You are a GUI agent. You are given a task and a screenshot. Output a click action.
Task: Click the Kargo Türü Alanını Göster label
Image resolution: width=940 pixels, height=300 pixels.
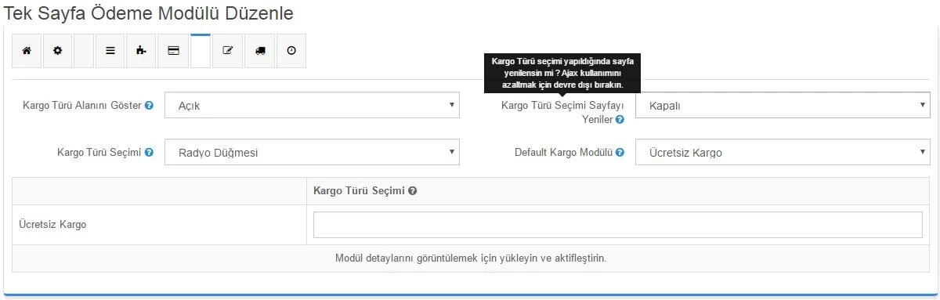coord(82,106)
